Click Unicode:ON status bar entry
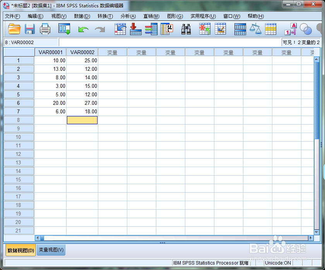 (278, 263)
